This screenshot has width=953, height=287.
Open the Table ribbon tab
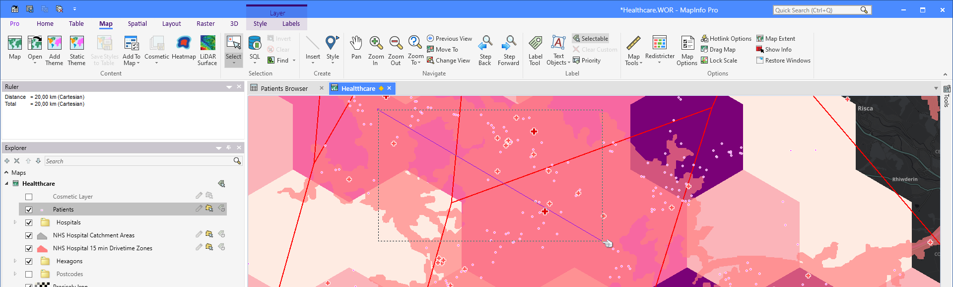click(x=76, y=24)
